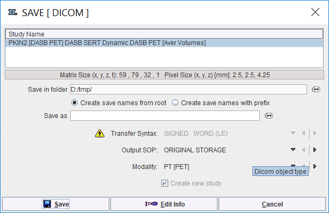The width and height of the screenshot is (329, 213).
Task: Click the Matrix Size info bar
Action: tap(164, 75)
